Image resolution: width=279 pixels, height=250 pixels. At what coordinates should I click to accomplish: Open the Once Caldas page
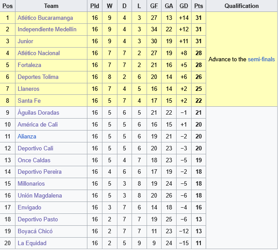[34, 160]
